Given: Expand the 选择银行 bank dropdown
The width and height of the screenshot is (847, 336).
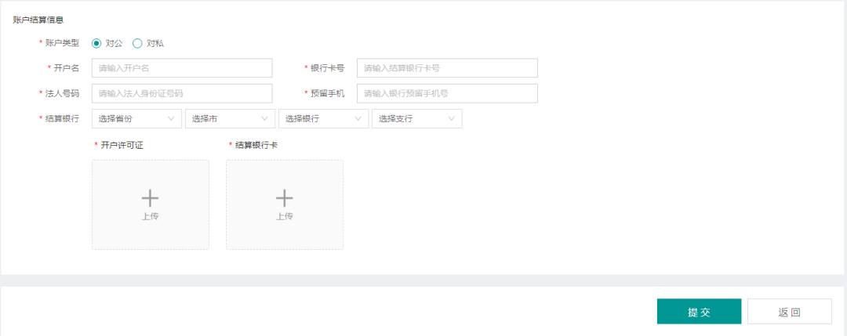Looking at the screenshot, I should click(324, 118).
